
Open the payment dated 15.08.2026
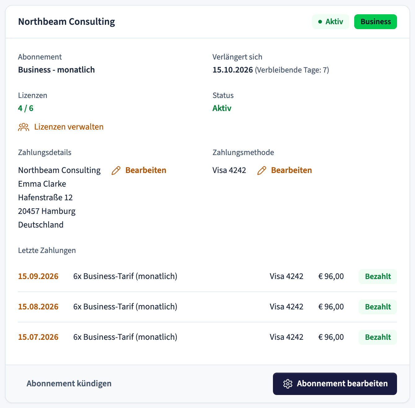[x=38, y=307]
